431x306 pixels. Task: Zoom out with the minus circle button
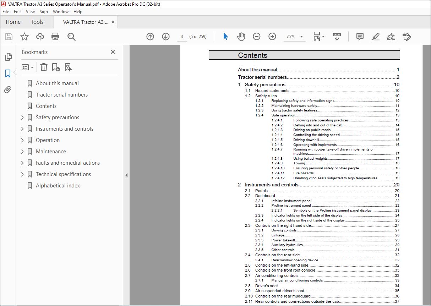click(x=257, y=37)
